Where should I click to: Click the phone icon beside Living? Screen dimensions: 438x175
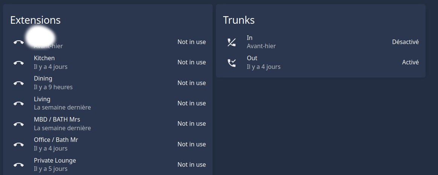(x=18, y=103)
